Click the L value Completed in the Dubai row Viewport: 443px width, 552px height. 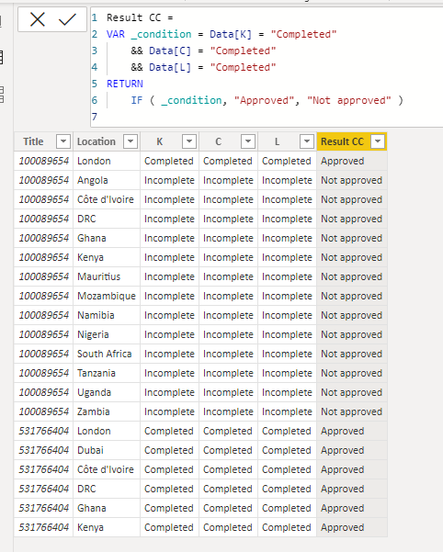(287, 450)
